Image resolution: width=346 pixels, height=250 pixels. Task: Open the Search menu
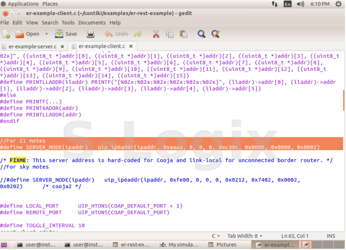50,22
